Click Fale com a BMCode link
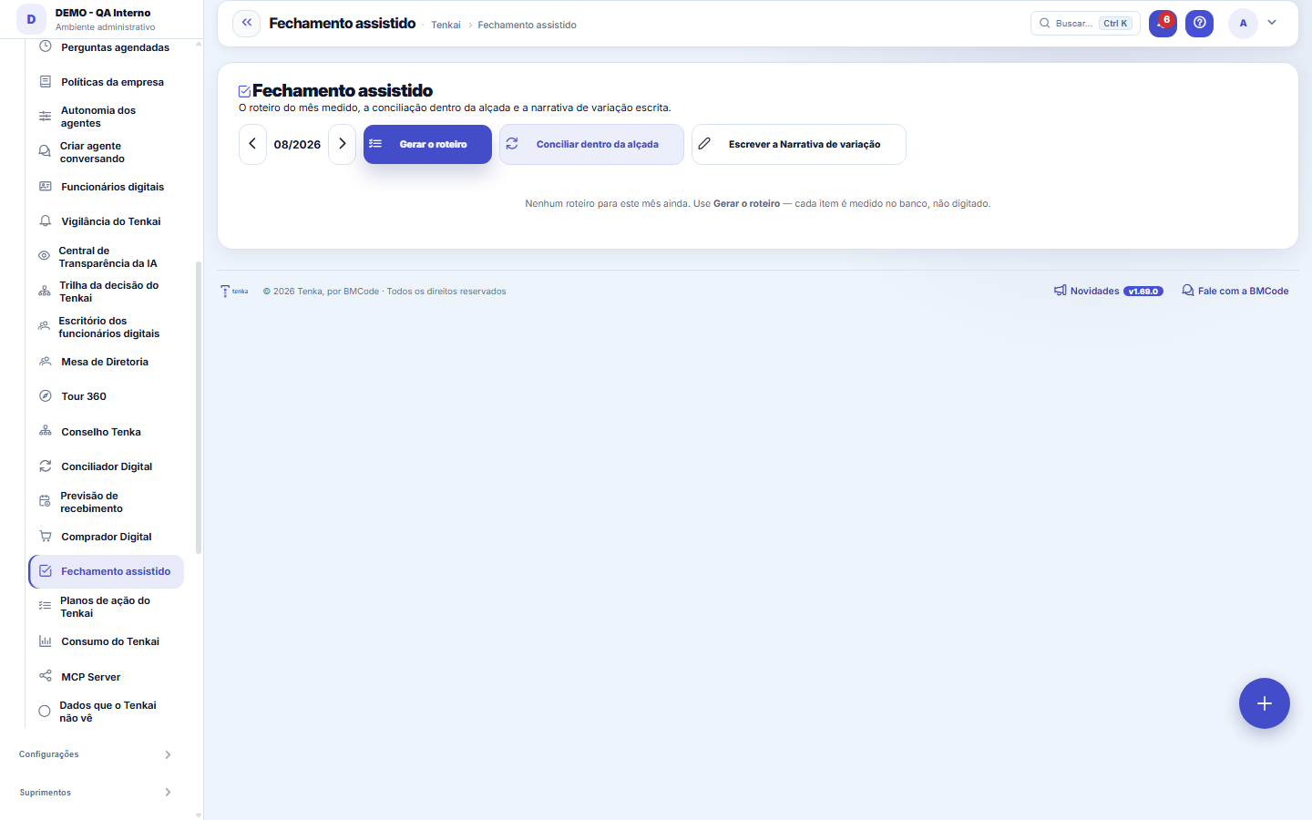Viewport: 1312px width, 820px height. pyautogui.click(x=1235, y=291)
